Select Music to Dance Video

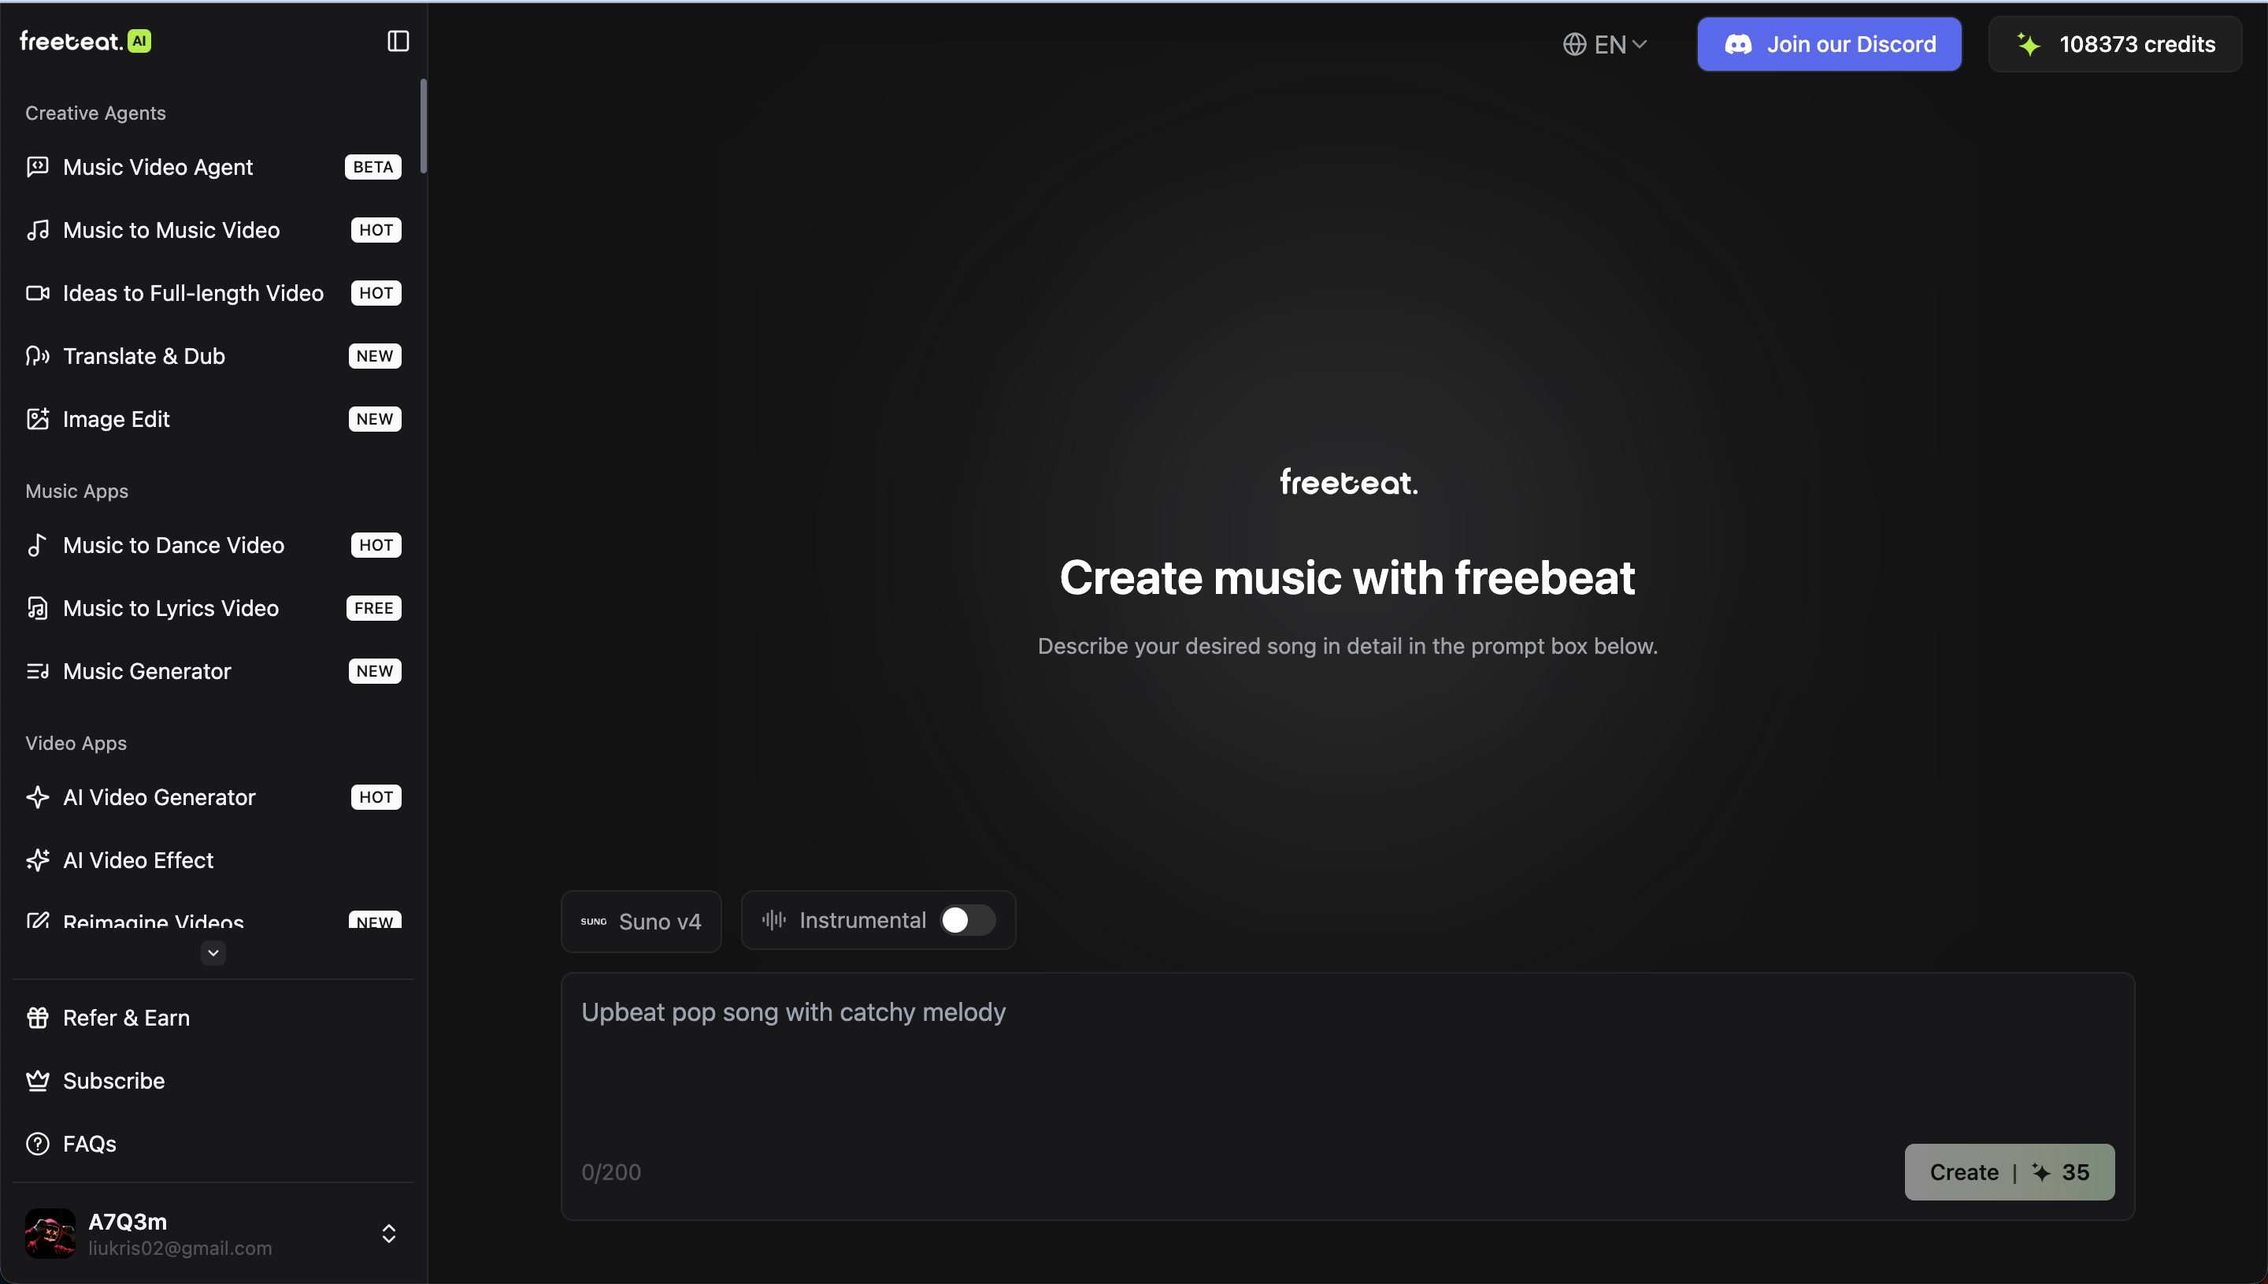pos(213,545)
